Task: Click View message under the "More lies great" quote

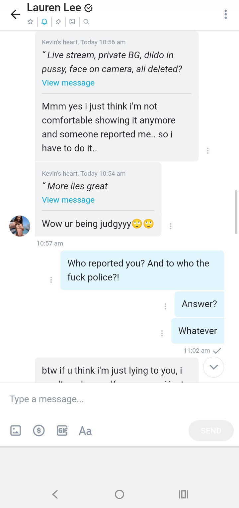Action: tap(68, 200)
